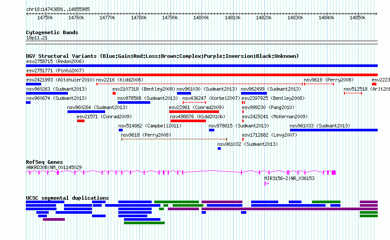Click the large magenta final exon block of ANKRD30B

tap(334, 173)
